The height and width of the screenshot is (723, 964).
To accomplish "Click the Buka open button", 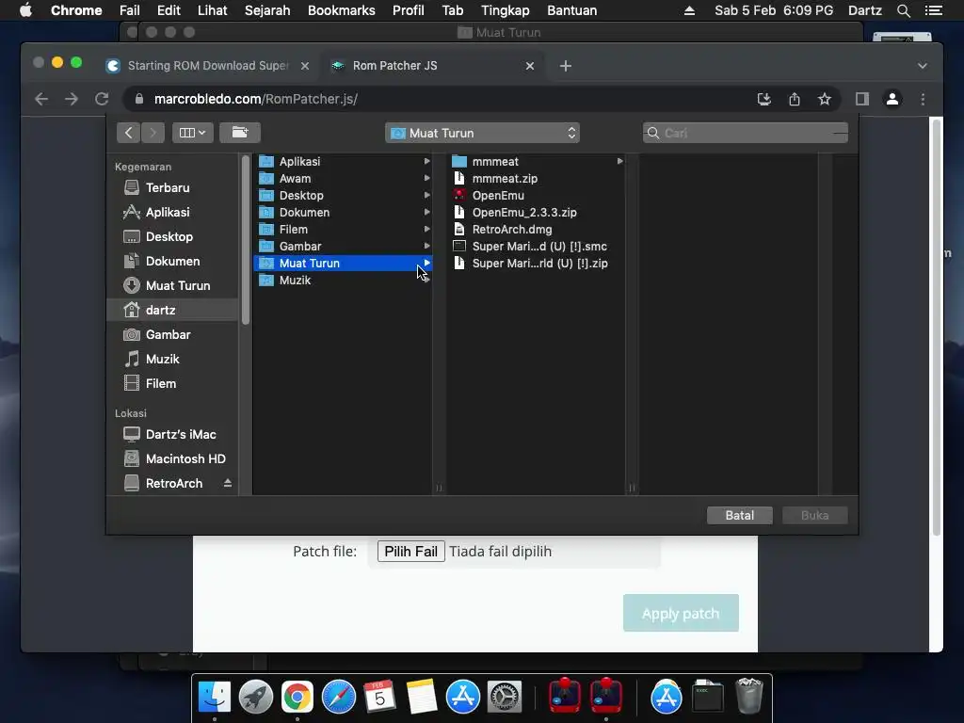I will tap(814, 515).
